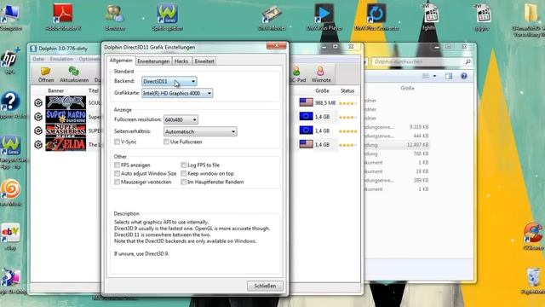
Task: Expand the view options arrow in Explorer
Action: click(x=434, y=76)
